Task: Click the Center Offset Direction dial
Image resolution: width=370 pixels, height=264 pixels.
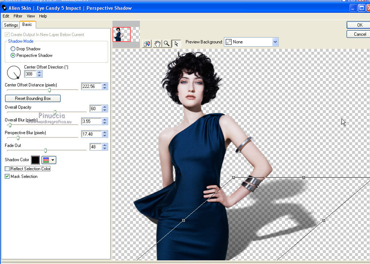Action: point(14,73)
